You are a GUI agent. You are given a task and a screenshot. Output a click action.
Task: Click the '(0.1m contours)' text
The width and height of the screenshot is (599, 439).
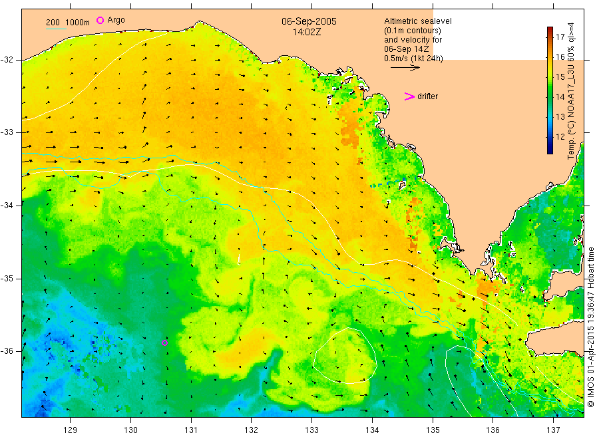(x=413, y=31)
